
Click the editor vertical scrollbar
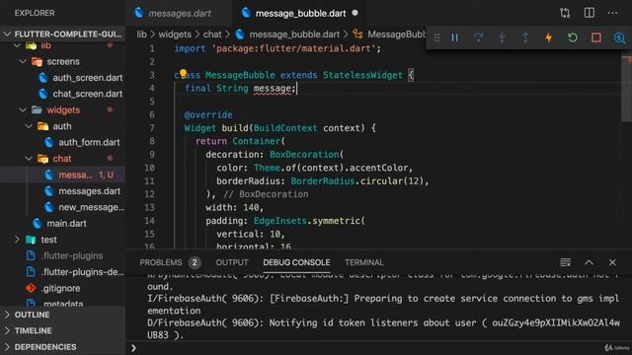click(x=627, y=89)
